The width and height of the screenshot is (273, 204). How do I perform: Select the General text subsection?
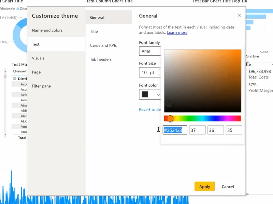click(109, 17)
